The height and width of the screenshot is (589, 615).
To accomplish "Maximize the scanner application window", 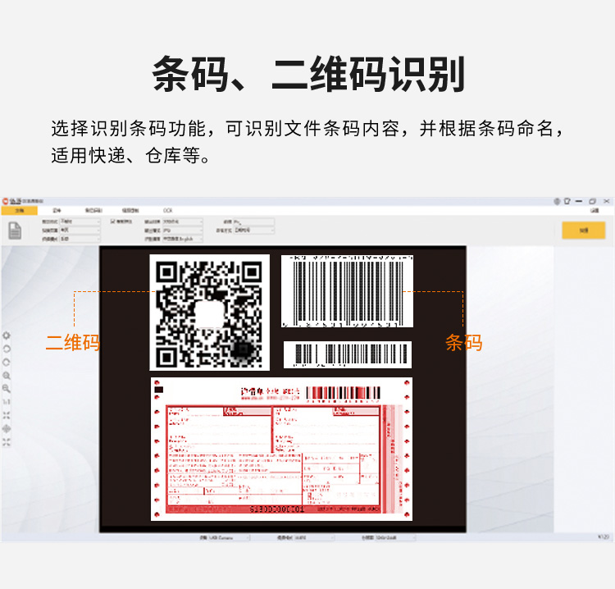I will (x=592, y=201).
